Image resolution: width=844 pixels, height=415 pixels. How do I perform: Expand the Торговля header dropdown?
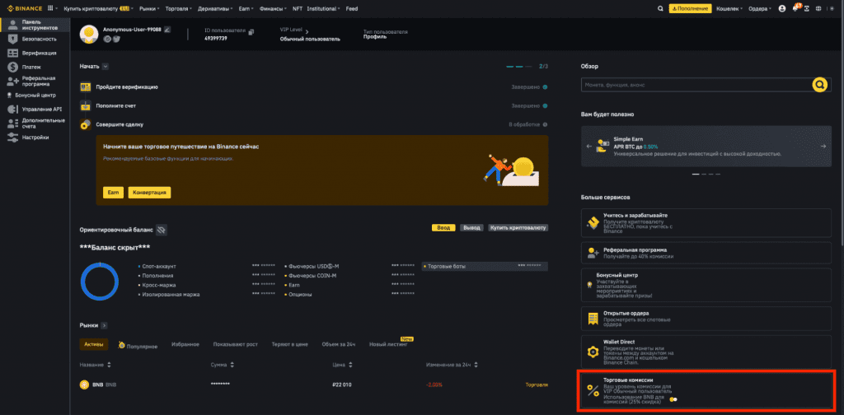pos(179,8)
